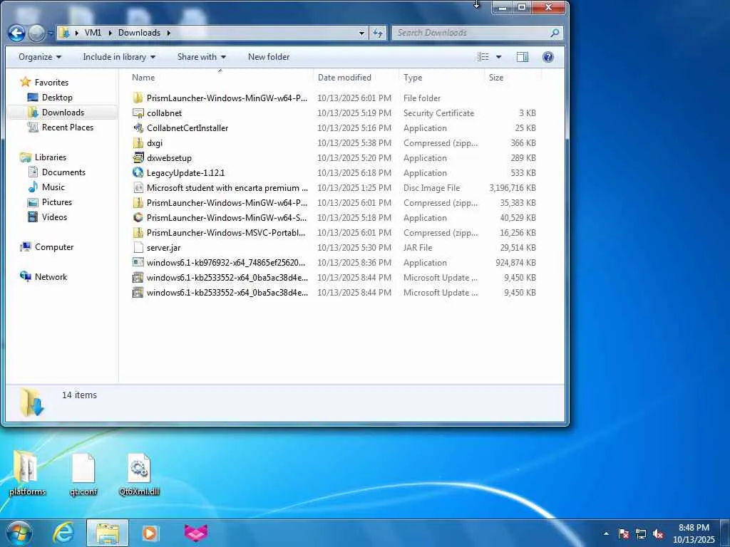Image resolution: width=730 pixels, height=547 pixels.
Task: Open Include in library menu
Action: tap(119, 57)
